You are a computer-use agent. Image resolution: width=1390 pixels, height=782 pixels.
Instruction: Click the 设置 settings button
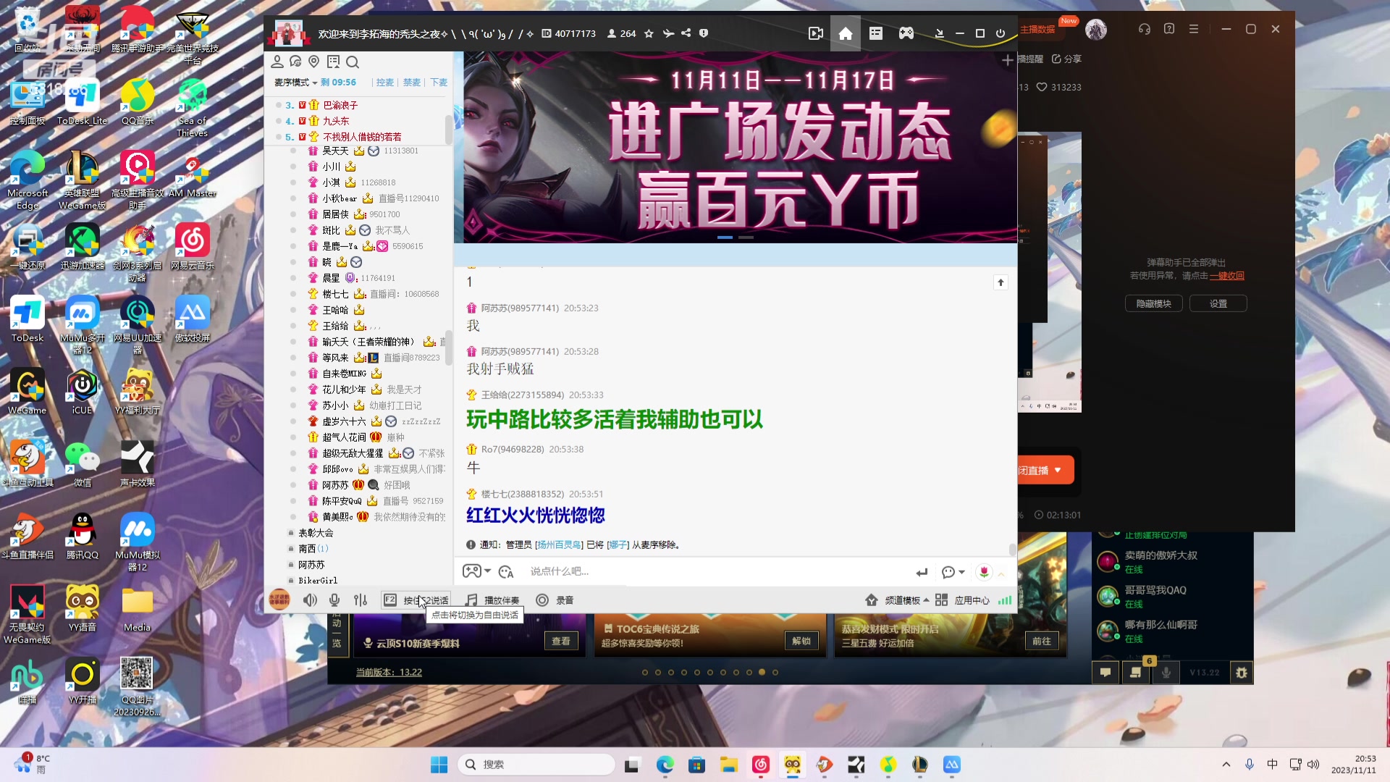pyautogui.click(x=1218, y=304)
